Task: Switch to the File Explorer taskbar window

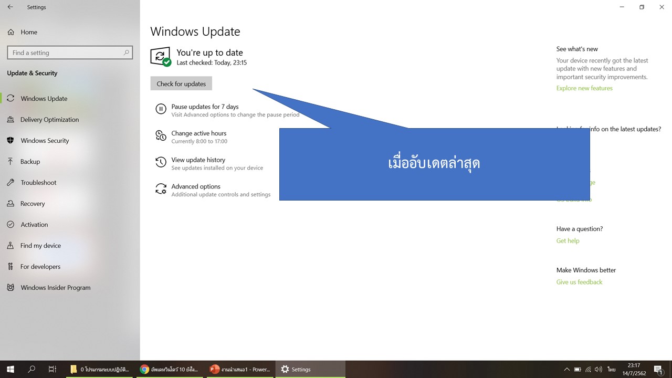Action: click(99, 369)
